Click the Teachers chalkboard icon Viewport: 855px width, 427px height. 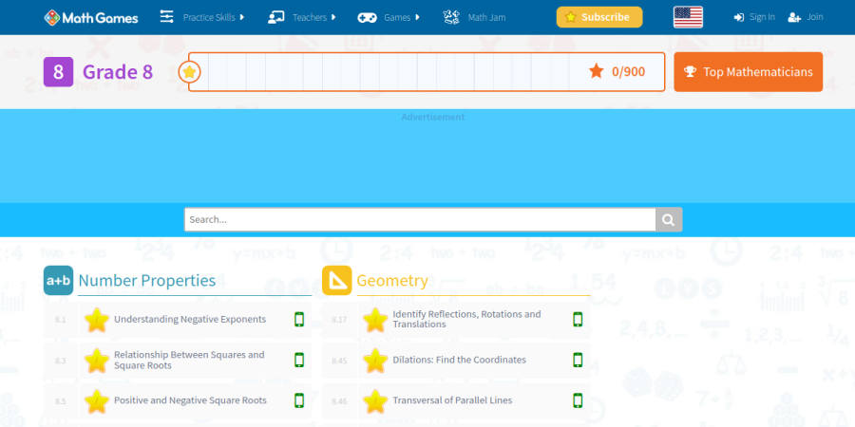coord(275,17)
